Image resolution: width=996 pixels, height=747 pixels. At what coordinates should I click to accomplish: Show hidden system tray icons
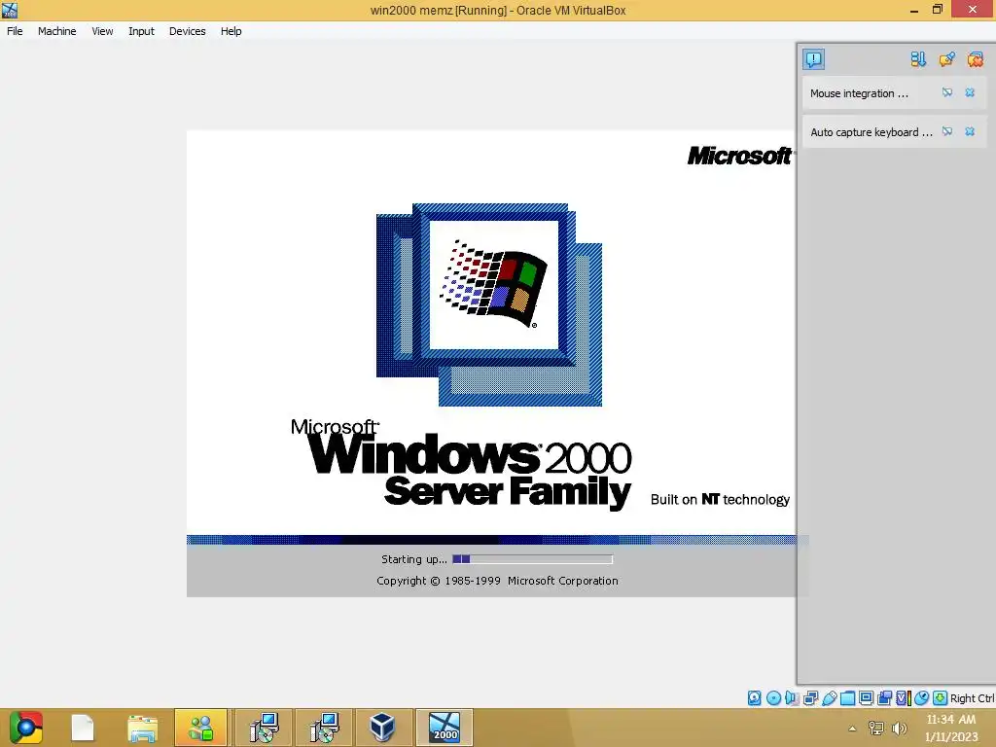pyautogui.click(x=852, y=729)
